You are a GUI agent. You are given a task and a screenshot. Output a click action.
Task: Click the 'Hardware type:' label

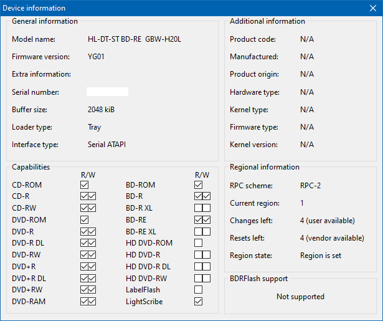pos(255,92)
